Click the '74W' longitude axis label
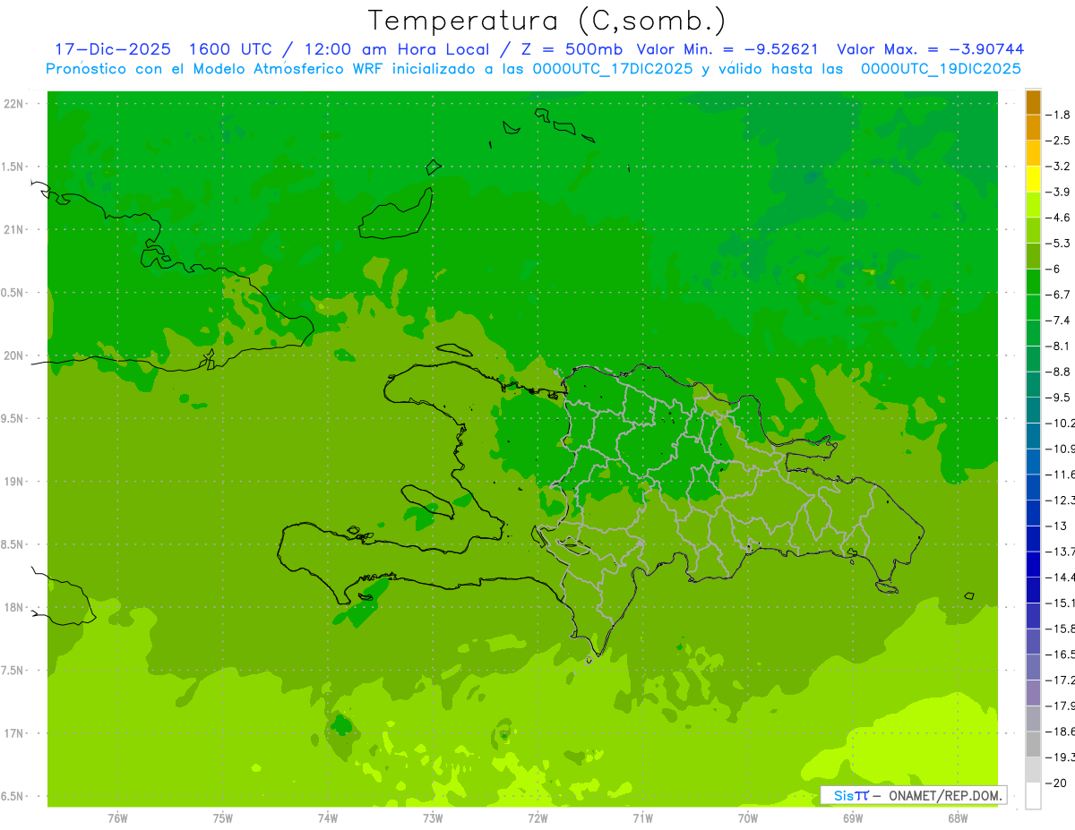Viewport: 1075px width, 830px height. (328, 817)
